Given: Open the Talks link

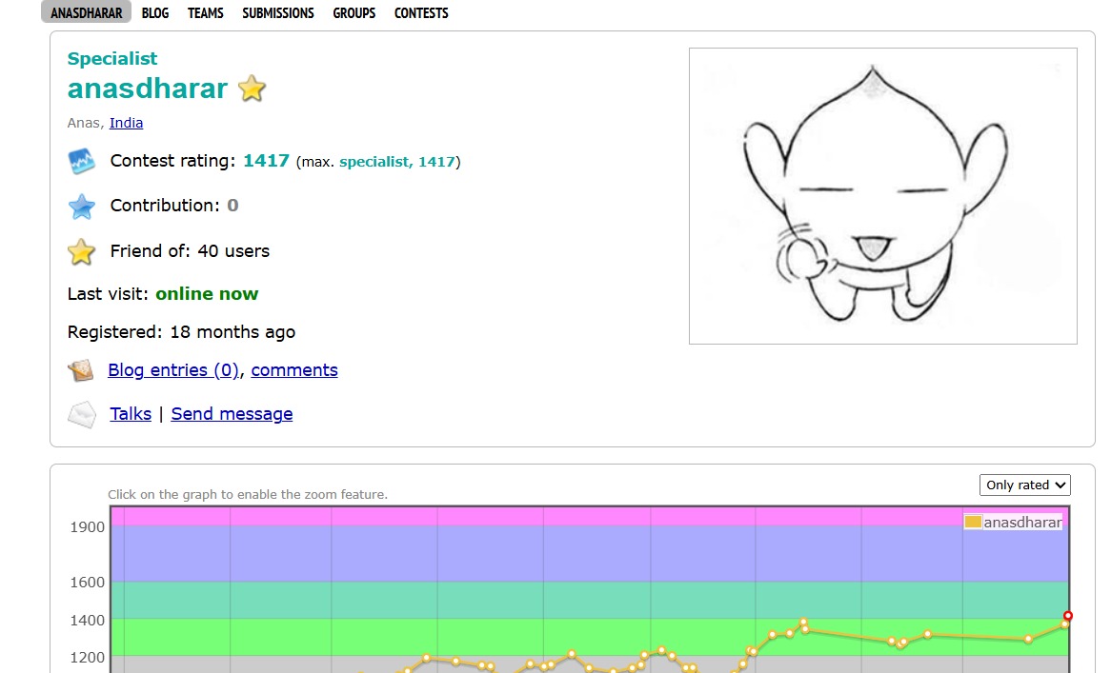Looking at the screenshot, I should click(x=131, y=414).
